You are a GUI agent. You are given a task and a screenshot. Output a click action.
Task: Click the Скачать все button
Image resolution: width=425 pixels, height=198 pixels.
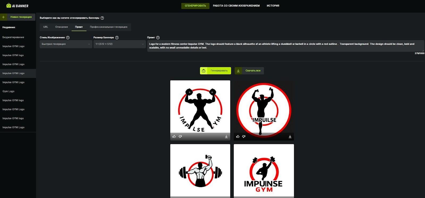249,71
